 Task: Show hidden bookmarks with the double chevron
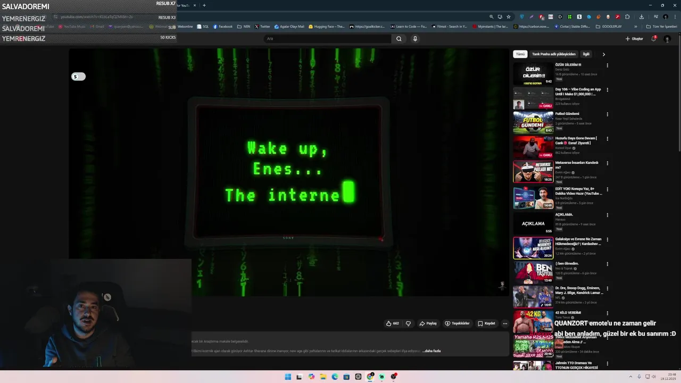[635, 27]
